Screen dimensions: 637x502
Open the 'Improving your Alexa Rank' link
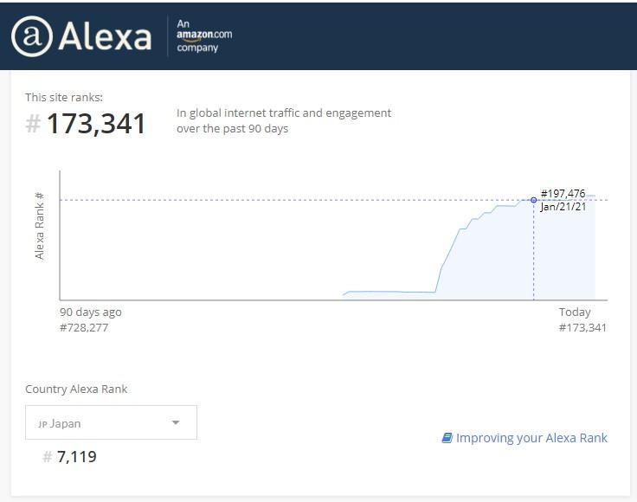[x=531, y=438]
